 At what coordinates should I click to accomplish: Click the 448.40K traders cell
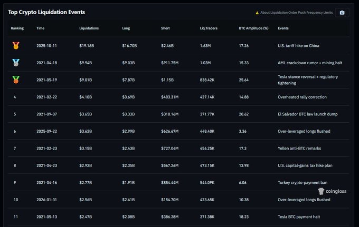coord(207,131)
